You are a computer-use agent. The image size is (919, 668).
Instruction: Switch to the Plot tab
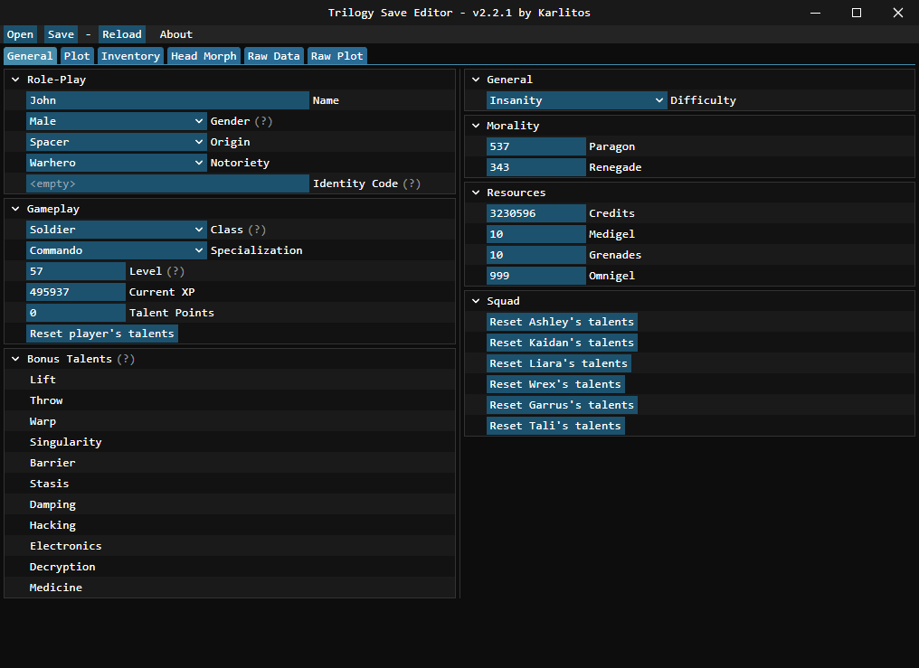point(77,56)
